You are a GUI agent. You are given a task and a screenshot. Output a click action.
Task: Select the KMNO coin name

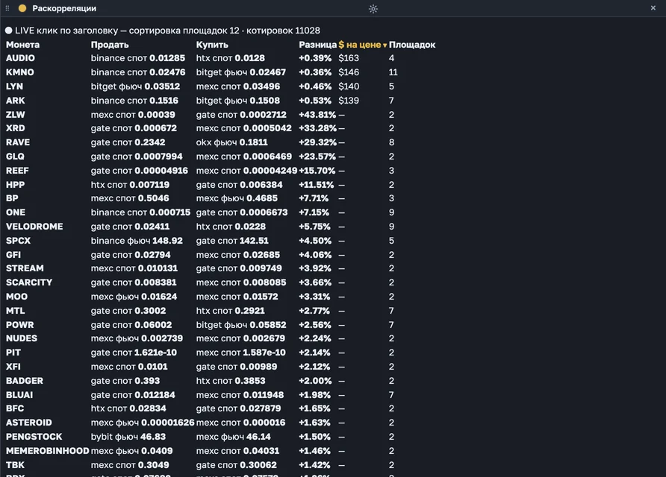[20, 72]
